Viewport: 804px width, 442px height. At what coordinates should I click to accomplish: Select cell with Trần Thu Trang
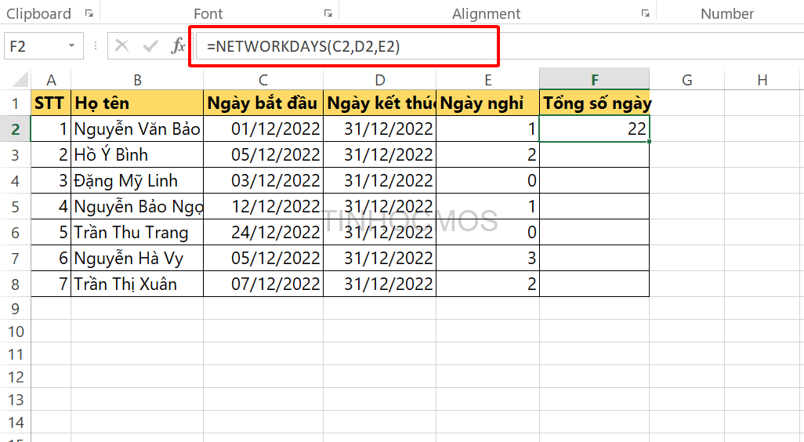tap(137, 232)
